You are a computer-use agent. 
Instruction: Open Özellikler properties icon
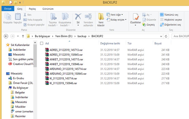tap(136, 17)
